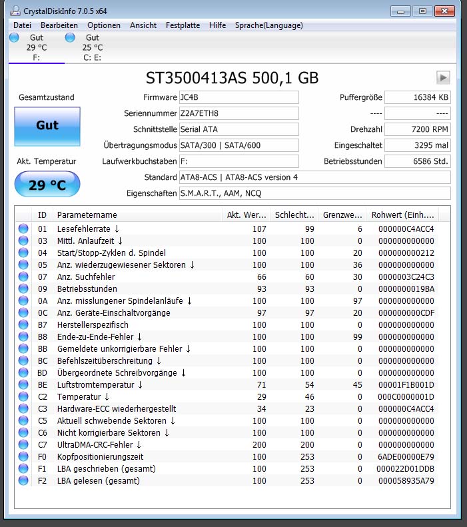Click the CrystalDiskInfo title bar app icon

(15, 11)
